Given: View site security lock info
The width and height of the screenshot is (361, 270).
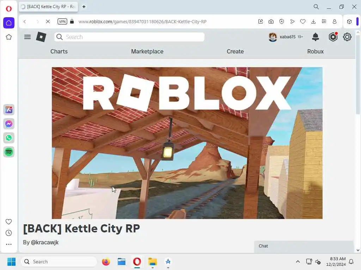Looking at the screenshot, I should pyautogui.click(x=72, y=21).
